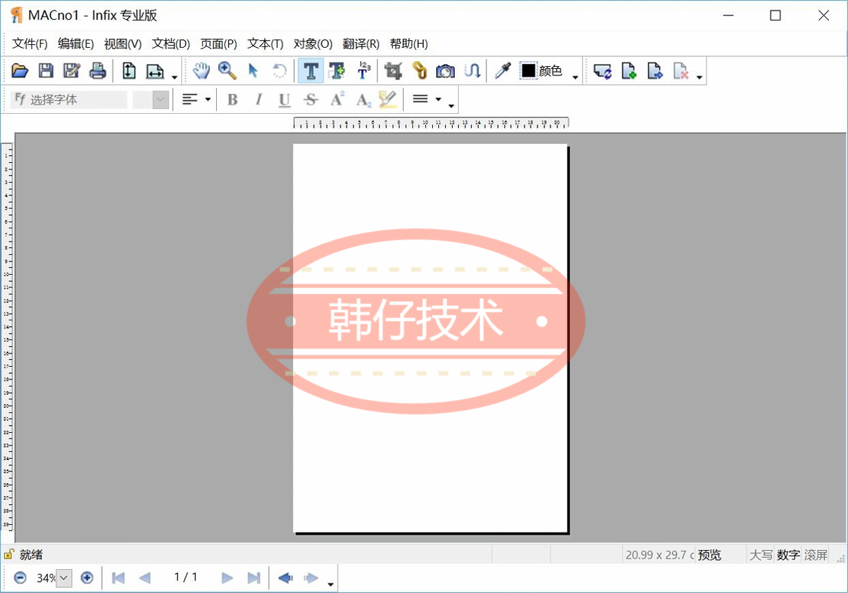Navigate back to previous view
Screen dimensions: 848x593
pos(285,578)
